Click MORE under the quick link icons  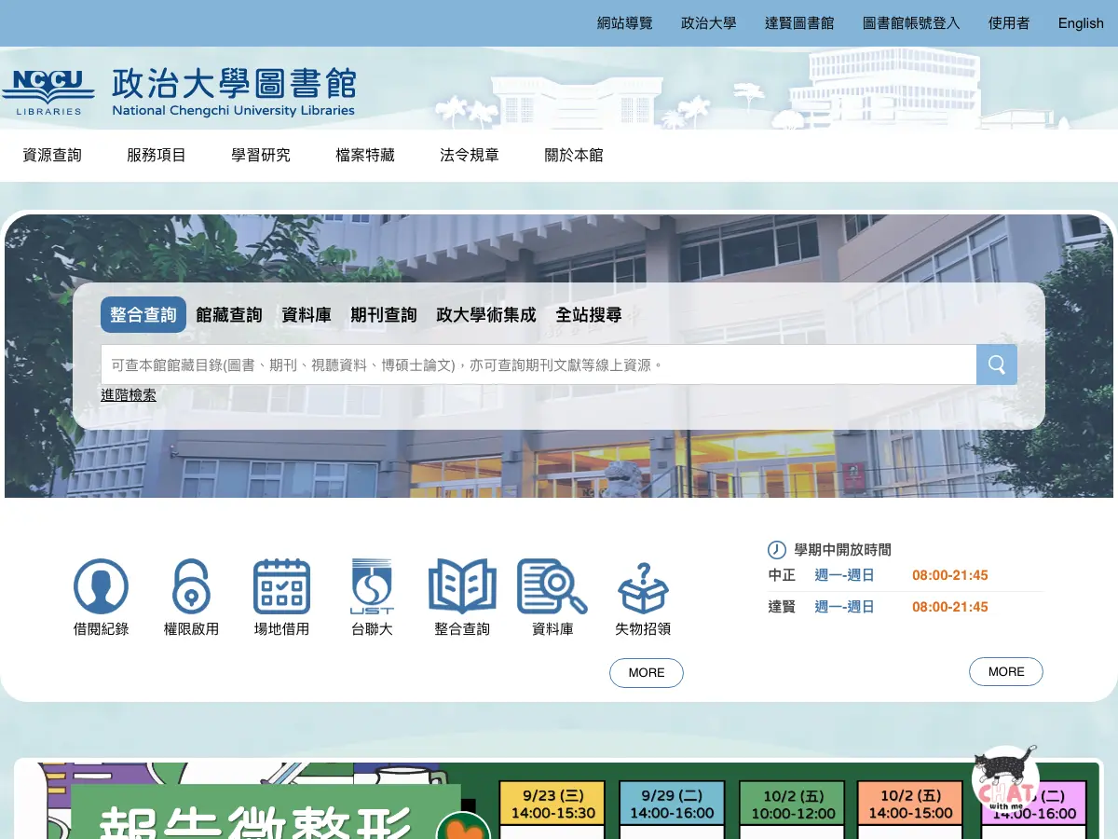coord(647,673)
